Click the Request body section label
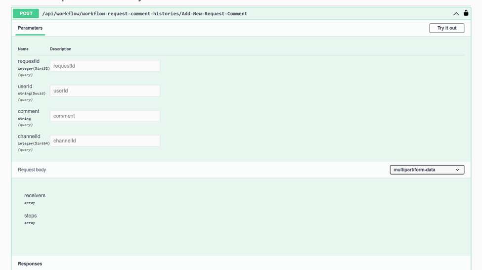This screenshot has height=270, width=482. pos(32,170)
